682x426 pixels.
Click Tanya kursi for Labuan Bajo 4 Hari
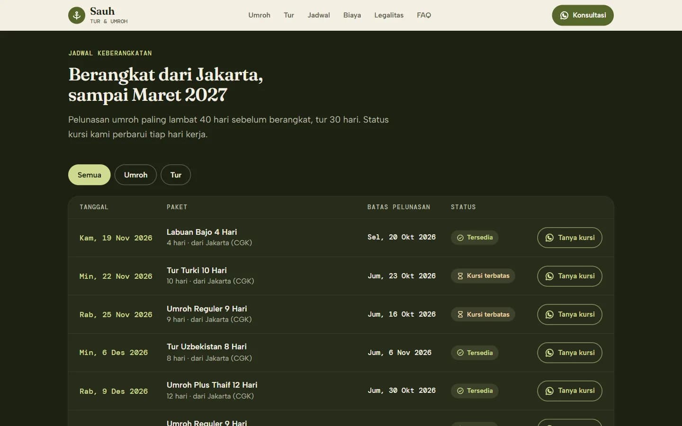(570, 238)
